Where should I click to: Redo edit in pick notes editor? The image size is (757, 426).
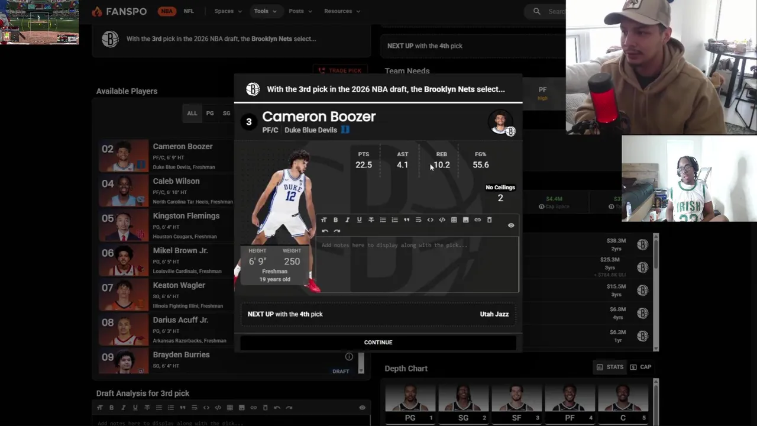[x=337, y=231]
